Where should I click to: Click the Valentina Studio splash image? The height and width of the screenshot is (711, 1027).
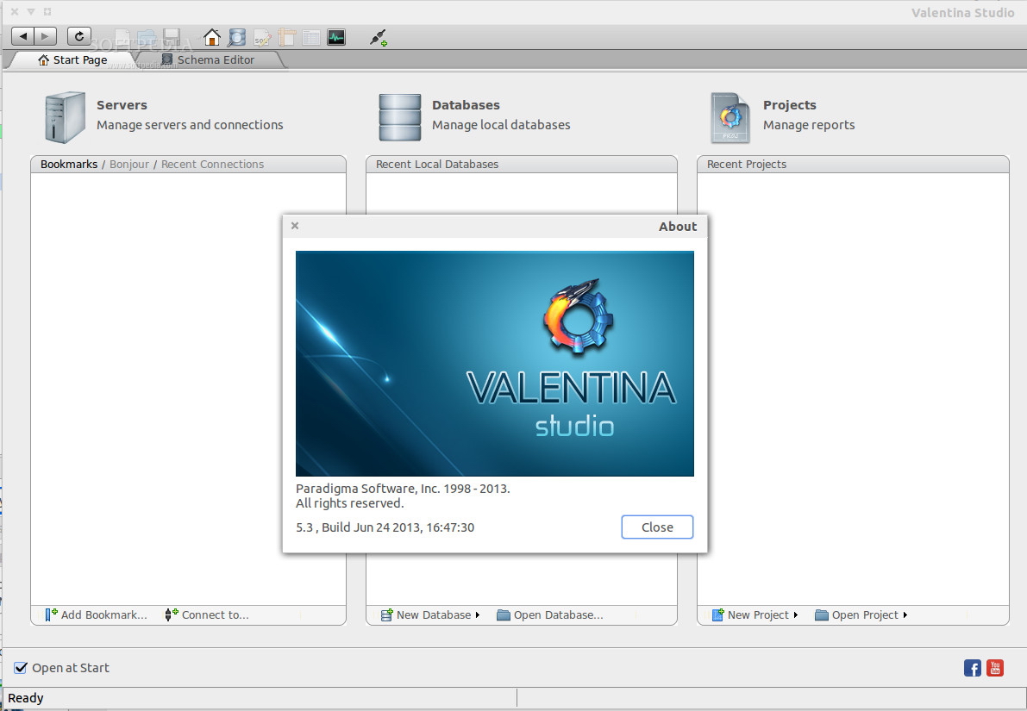tap(494, 363)
